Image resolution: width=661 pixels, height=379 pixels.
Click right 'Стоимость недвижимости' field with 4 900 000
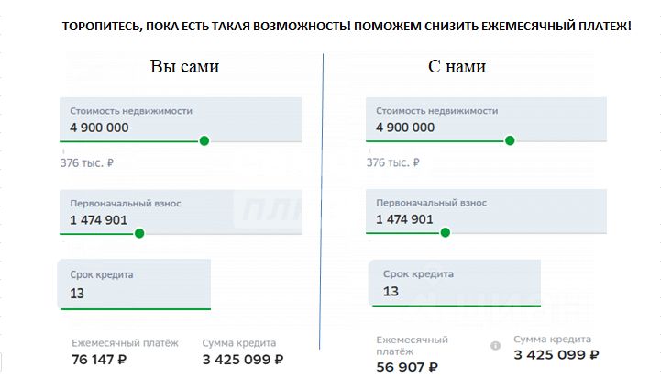486,119
